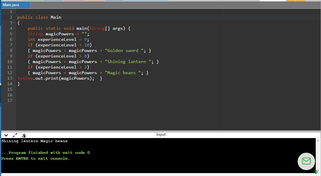
Task: Click console output 'Shining lantern Magic beans'
Action: [35, 141]
